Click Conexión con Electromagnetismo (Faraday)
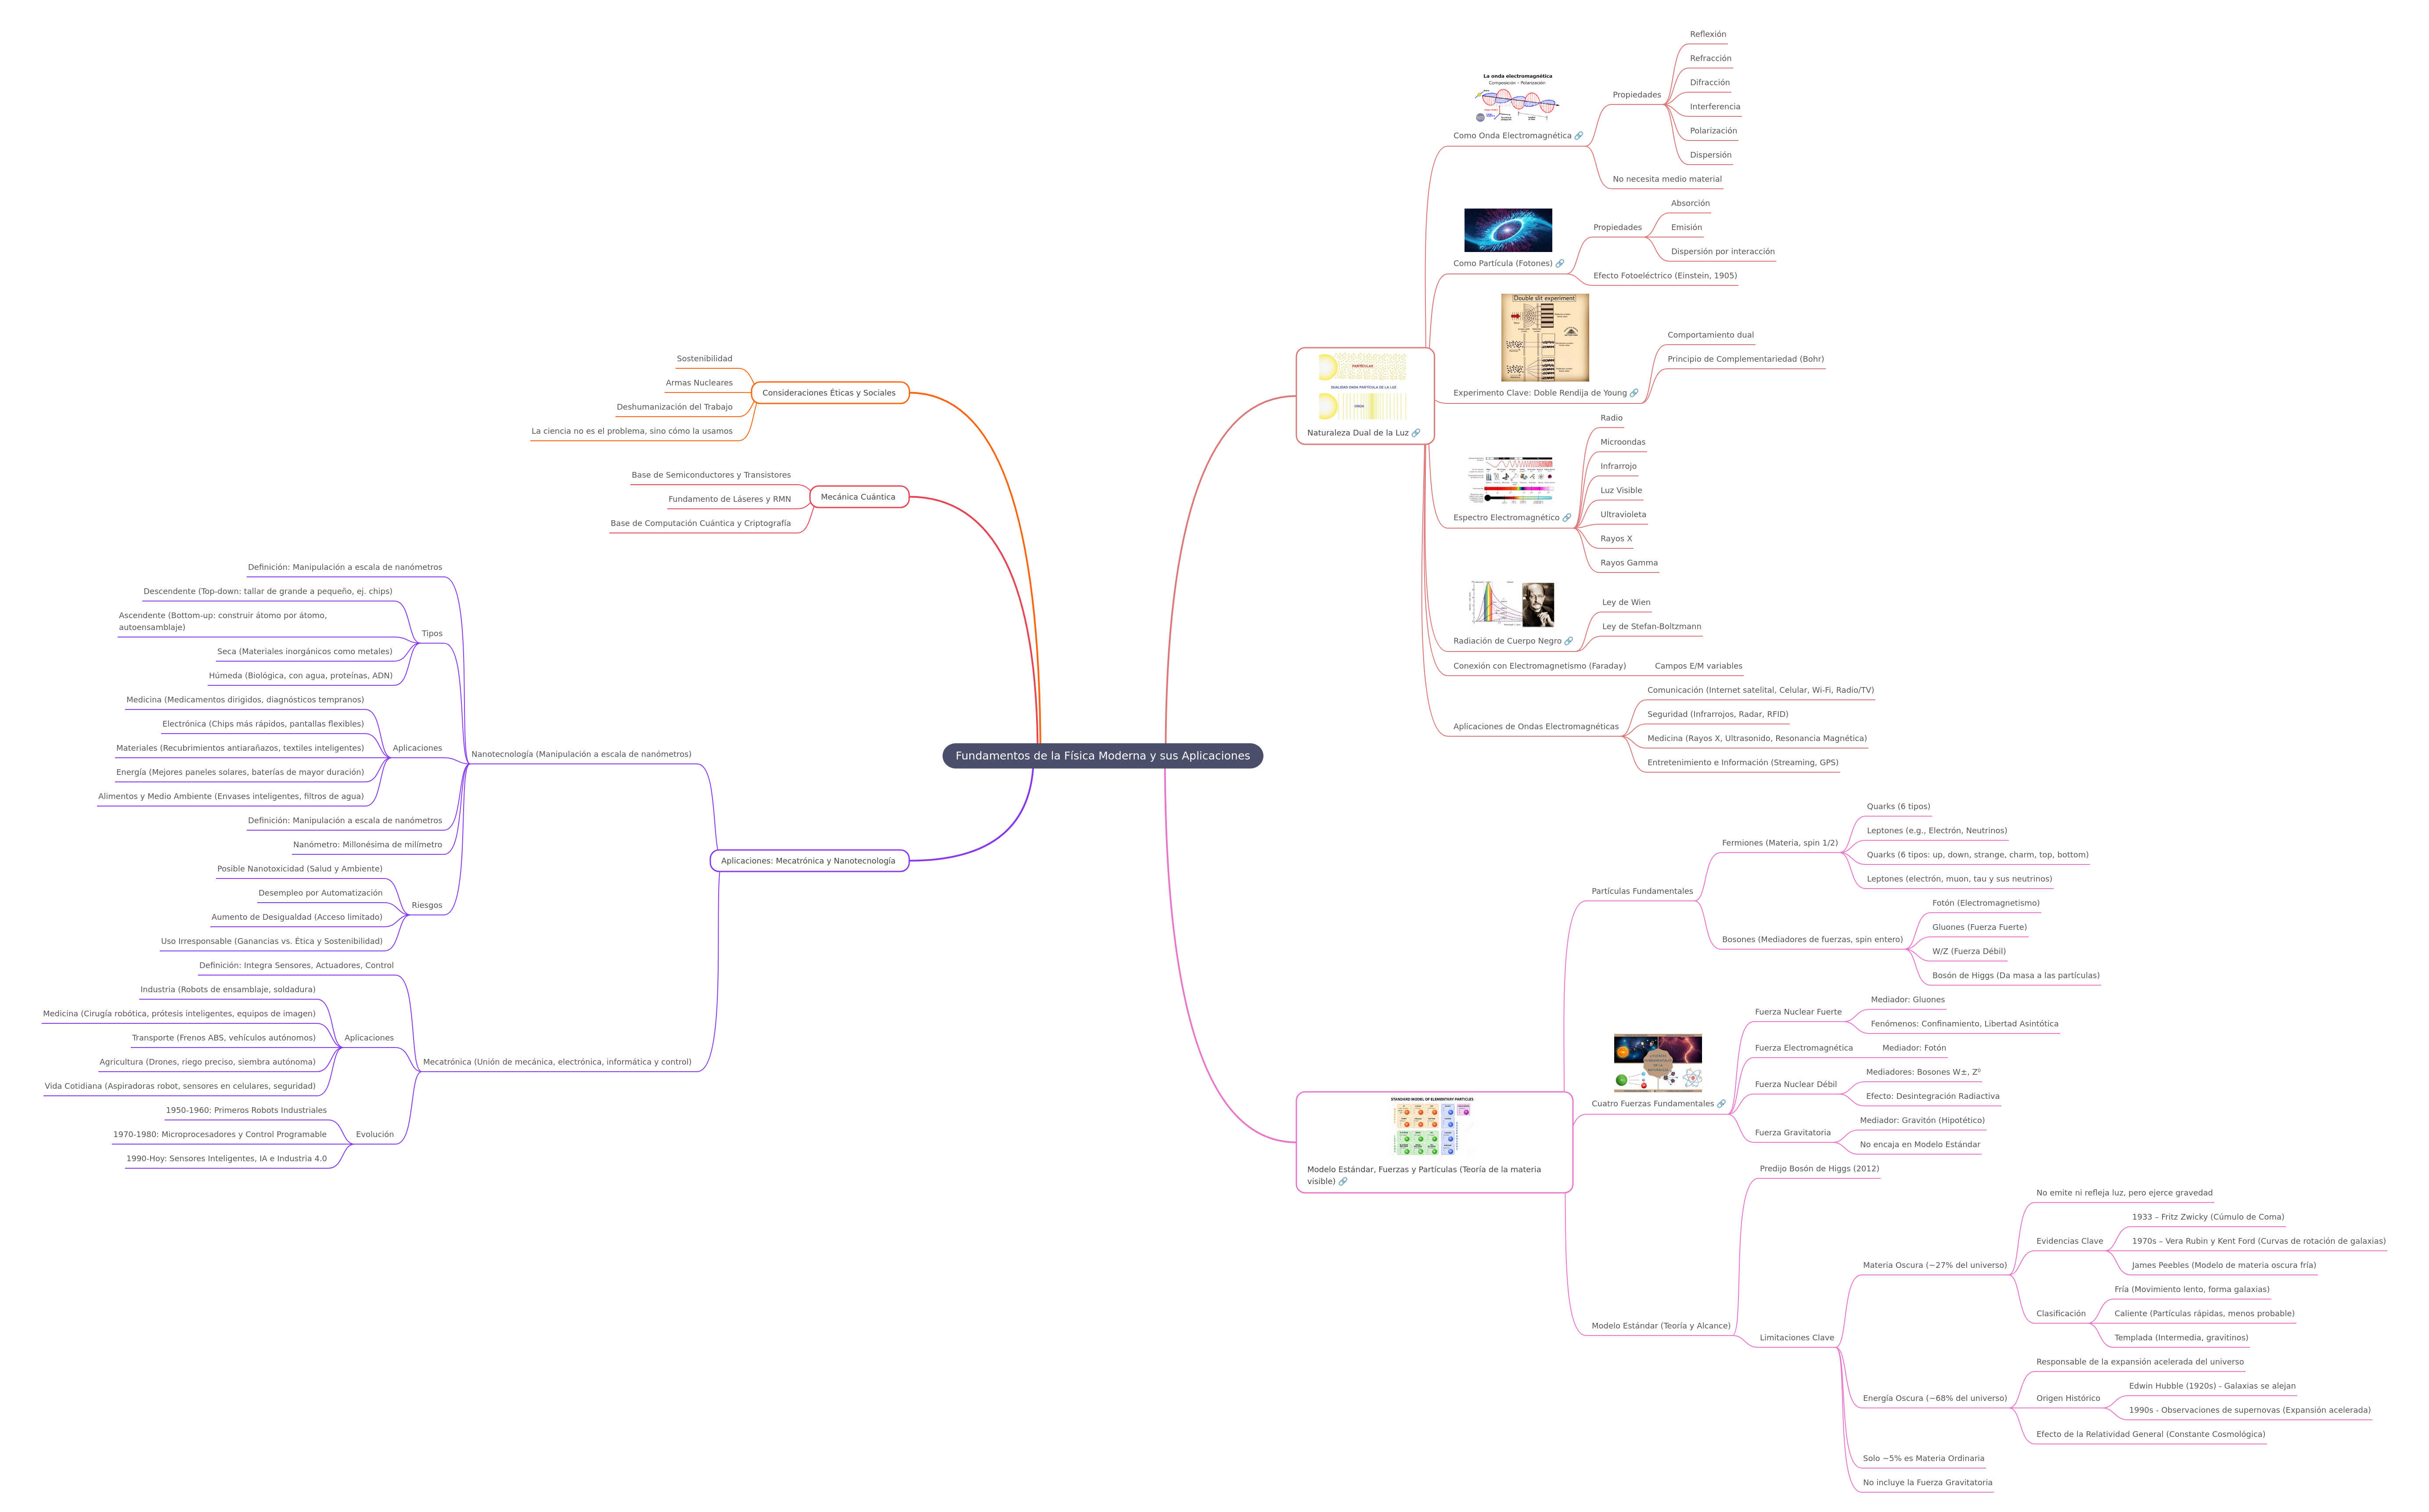This screenshot has width=2429, height=1512. tap(1539, 666)
